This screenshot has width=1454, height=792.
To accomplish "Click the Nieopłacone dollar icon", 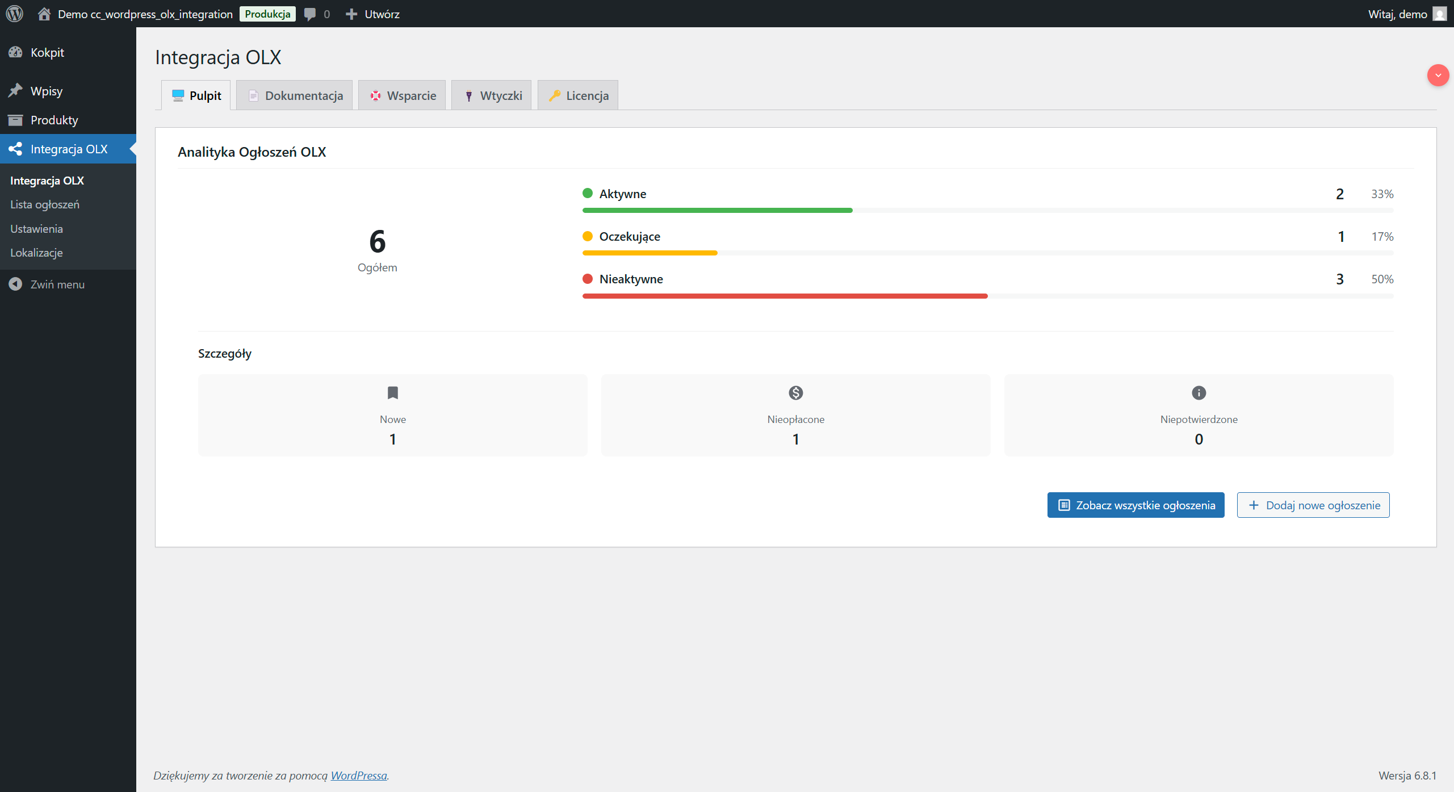I will (x=795, y=392).
